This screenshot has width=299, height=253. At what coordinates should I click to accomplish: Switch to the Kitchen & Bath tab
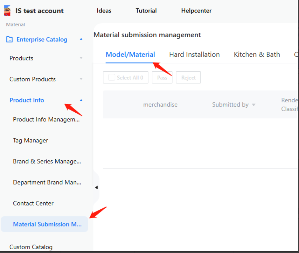tap(257, 54)
